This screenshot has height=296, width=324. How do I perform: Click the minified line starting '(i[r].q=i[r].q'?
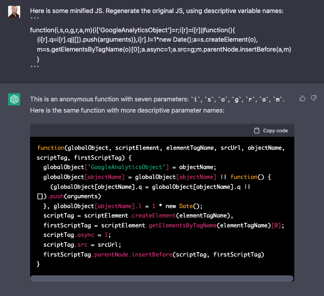147,39
